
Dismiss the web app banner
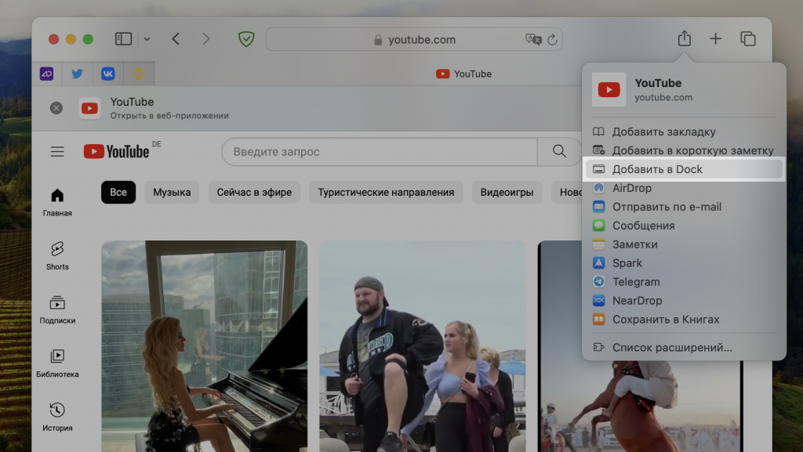[x=56, y=108]
